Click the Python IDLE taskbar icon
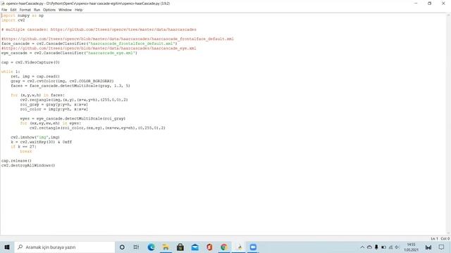Viewport: 451px width, 253px height. pyautogui.click(x=239, y=247)
